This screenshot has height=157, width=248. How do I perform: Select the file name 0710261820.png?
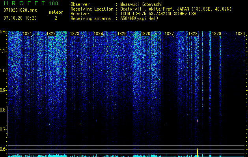(20, 10)
